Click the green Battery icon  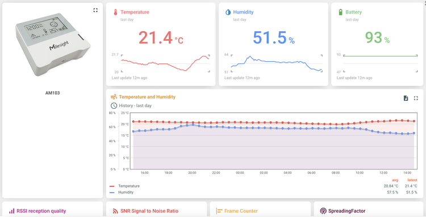[340, 12]
